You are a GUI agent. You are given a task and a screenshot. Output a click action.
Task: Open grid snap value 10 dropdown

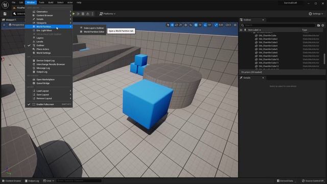coord(200,25)
